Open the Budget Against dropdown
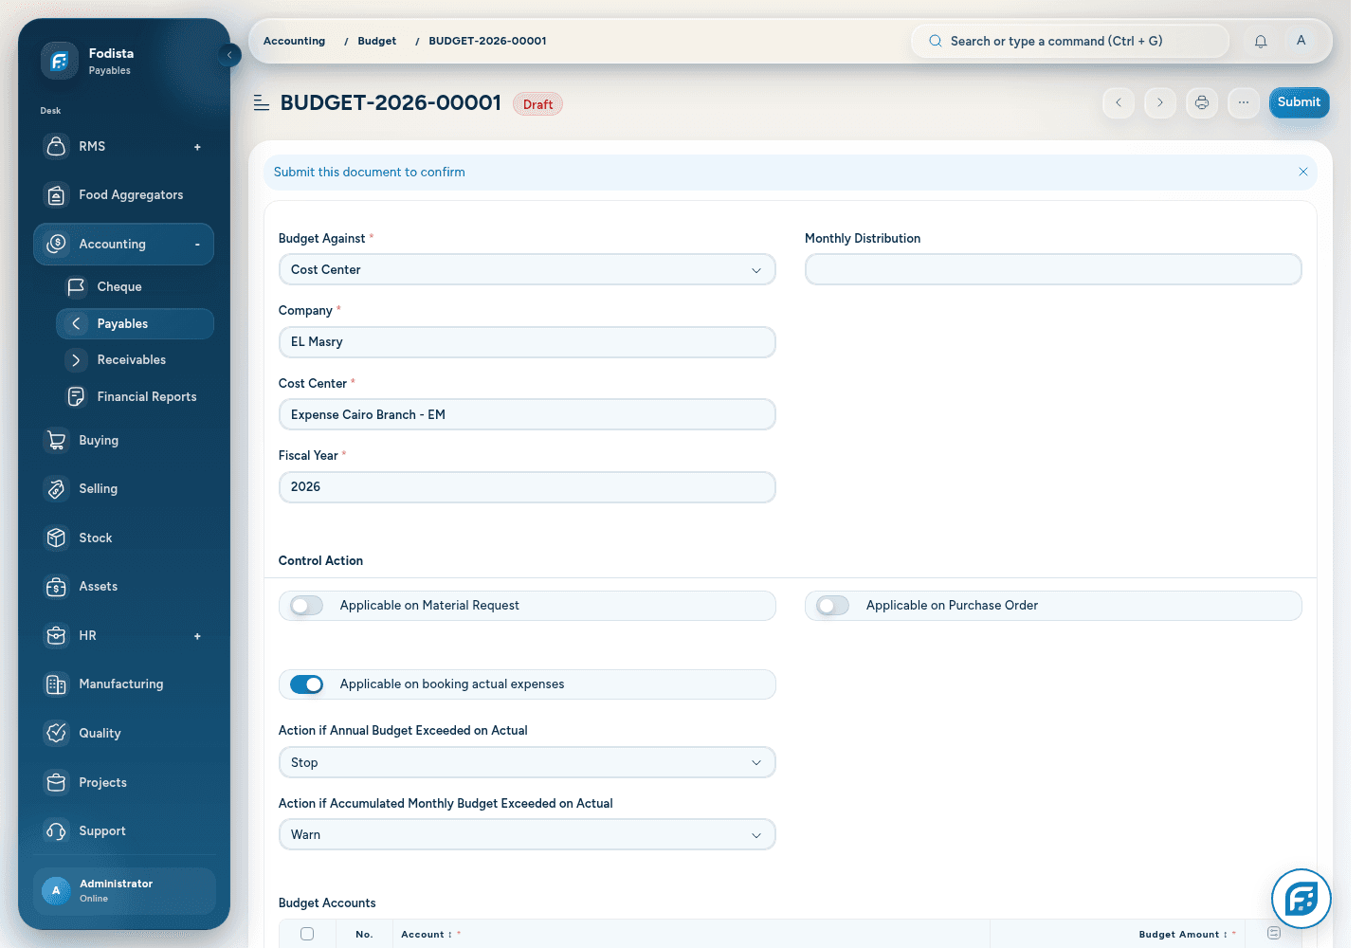This screenshot has width=1365, height=948. click(527, 269)
